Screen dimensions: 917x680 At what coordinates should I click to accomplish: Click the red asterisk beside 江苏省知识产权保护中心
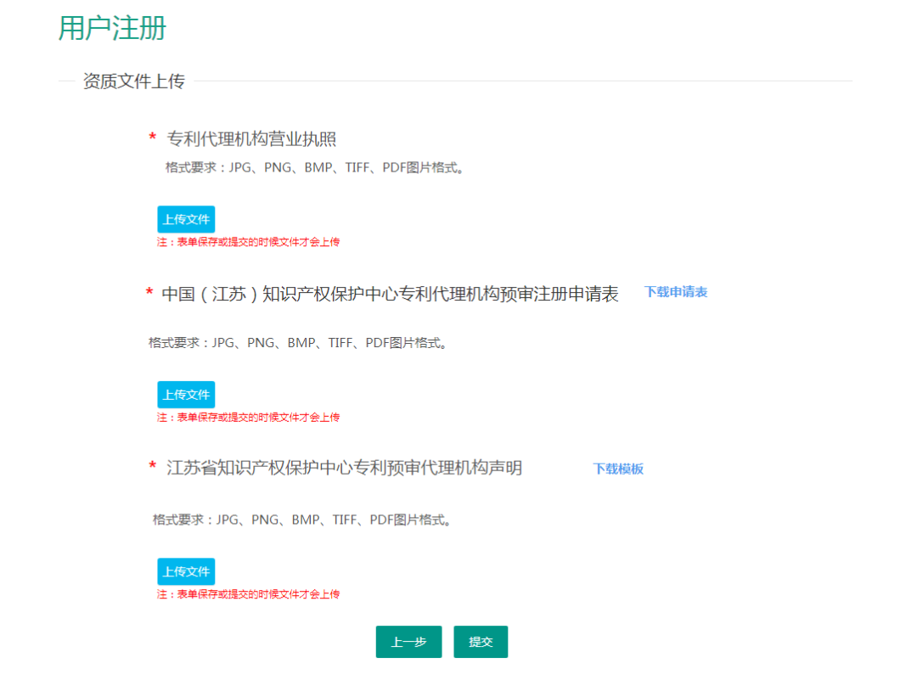click(153, 467)
